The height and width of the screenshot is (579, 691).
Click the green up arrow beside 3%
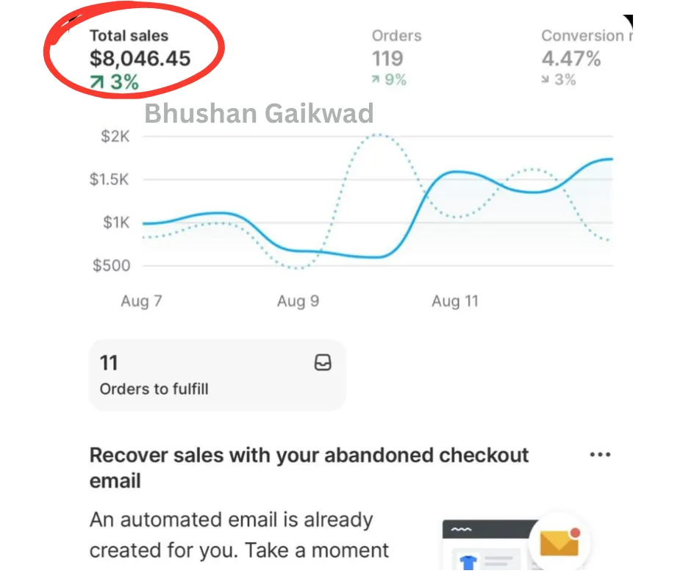(x=96, y=82)
